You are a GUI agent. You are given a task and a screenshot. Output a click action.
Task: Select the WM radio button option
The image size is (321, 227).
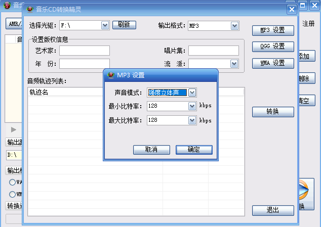click(12, 194)
